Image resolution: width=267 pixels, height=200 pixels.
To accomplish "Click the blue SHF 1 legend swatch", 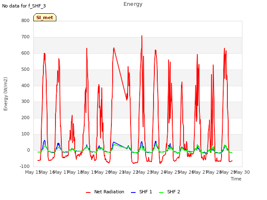I will tap(133, 192).
